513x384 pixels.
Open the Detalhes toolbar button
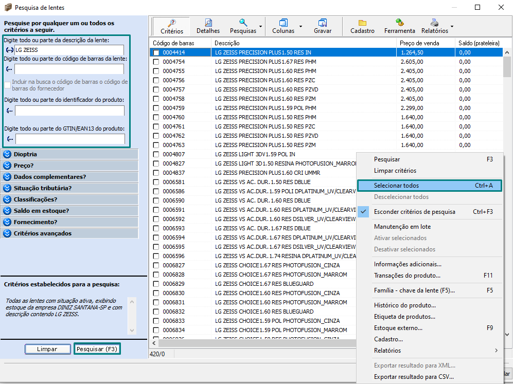pyautogui.click(x=208, y=26)
